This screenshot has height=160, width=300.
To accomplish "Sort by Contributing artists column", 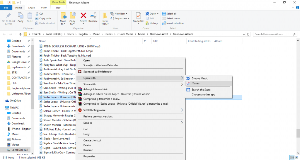I will pyautogui.click(x=199, y=41).
